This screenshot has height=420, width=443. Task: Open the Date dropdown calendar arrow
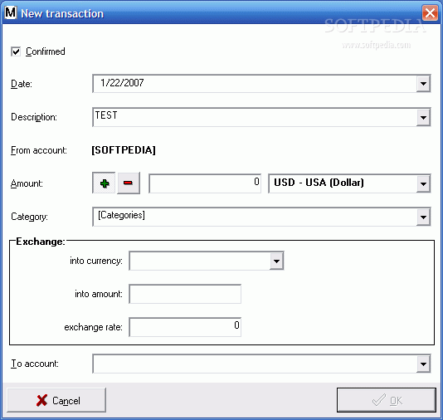click(x=423, y=84)
